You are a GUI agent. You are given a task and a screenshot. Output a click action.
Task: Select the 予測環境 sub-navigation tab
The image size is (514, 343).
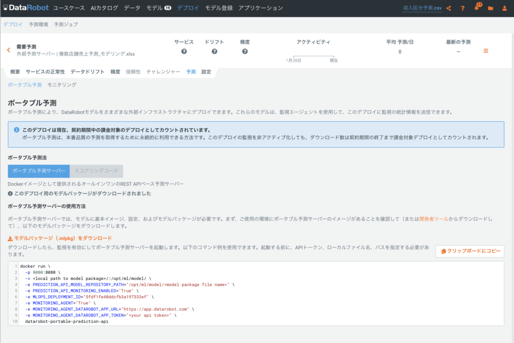[38, 24]
